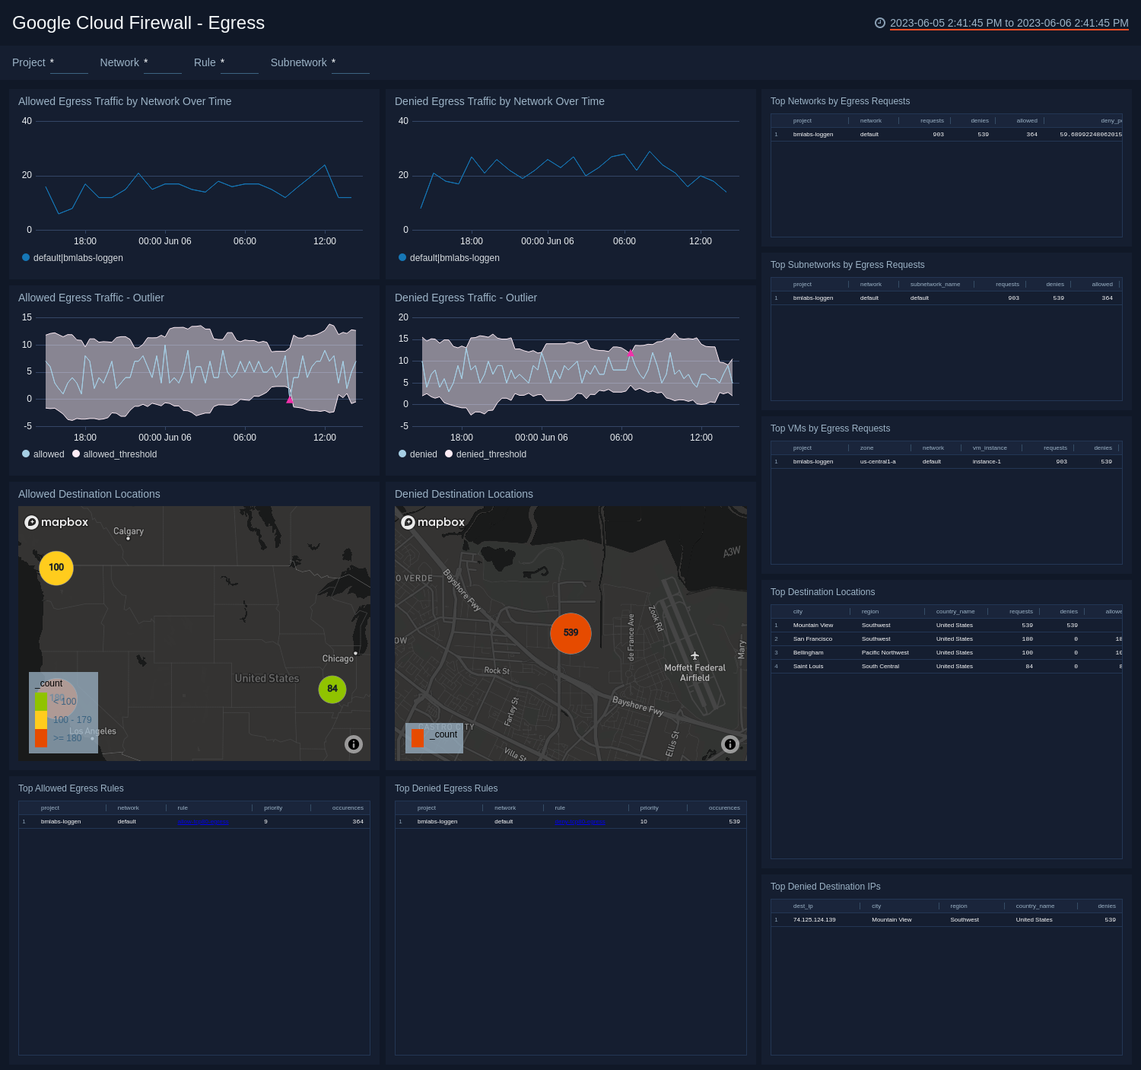The width and height of the screenshot is (1141, 1070).
Task: Open the Subnetwork filter selector
Action: click(x=350, y=68)
